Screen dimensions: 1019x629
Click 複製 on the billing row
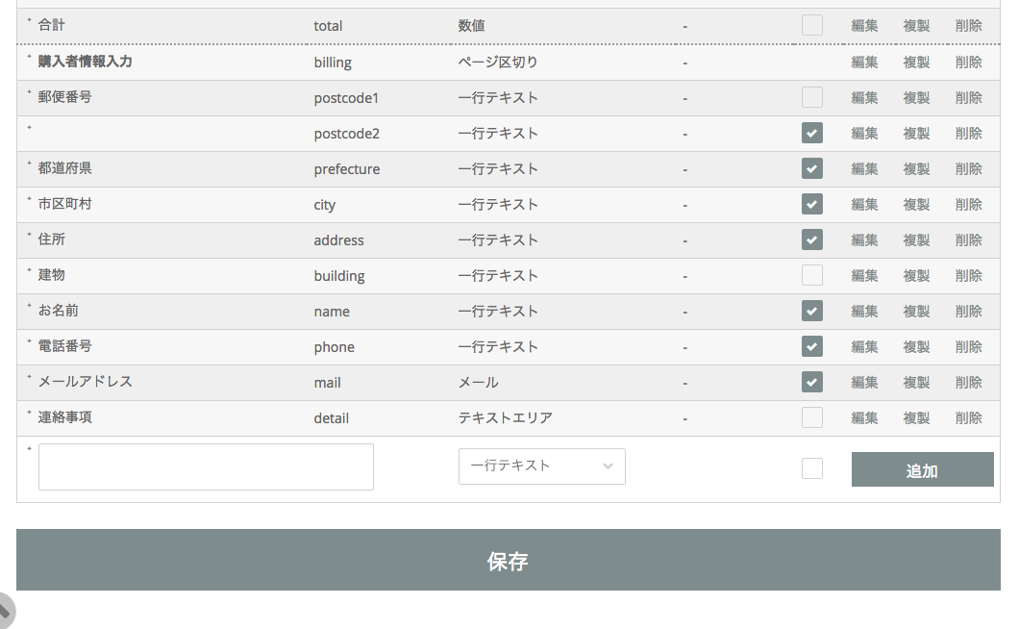(916, 62)
